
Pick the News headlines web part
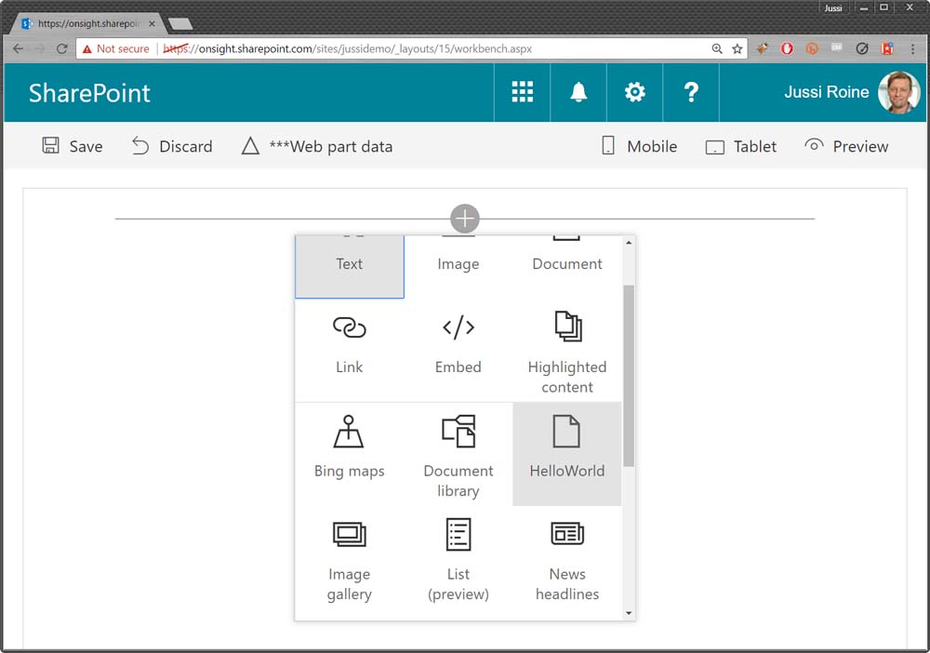(566, 558)
